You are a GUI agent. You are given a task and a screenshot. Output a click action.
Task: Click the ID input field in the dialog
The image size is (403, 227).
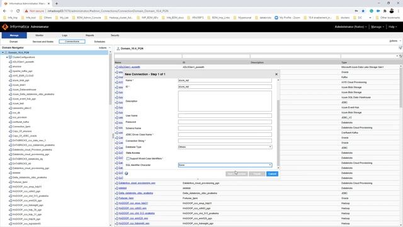pyautogui.click(x=225, y=87)
